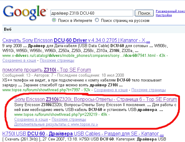Open Похожие страницы for showthread t=7997
The width and height of the screenshot is (185, 142).
click(x=148, y=90)
